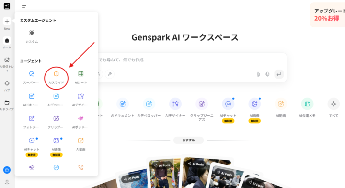
Task: Attach a file with the paperclip icon
Action: (x=258, y=74)
